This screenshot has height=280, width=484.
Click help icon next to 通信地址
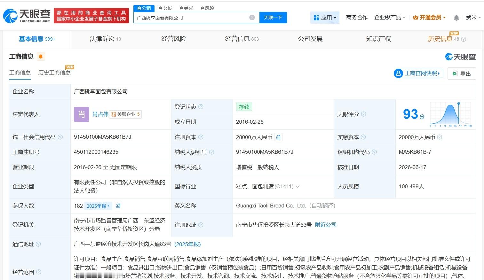[x=38, y=244]
